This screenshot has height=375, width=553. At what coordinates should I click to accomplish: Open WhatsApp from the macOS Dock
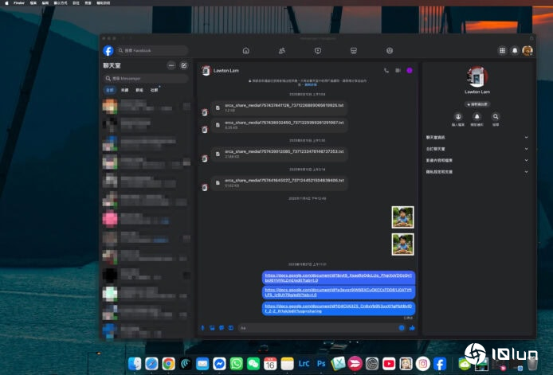click(236, 363)
